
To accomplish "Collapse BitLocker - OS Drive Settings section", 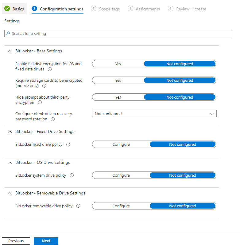I will point(10,163).
